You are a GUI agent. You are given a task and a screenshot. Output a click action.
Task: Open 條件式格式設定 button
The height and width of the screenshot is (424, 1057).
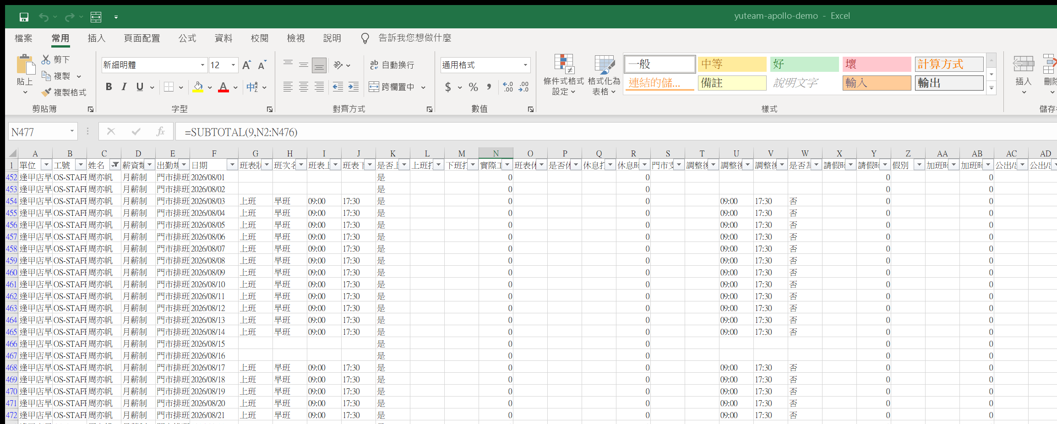(564, 75)
